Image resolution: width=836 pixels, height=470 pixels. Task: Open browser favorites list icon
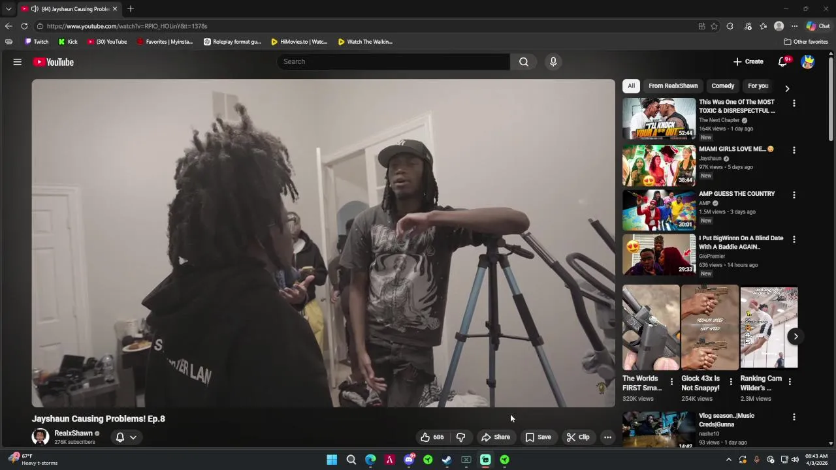point(763,26)
